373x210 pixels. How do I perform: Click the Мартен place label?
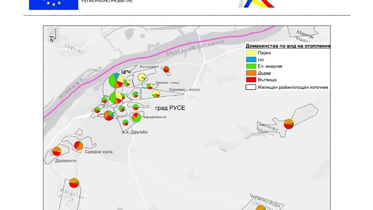pos(306,34)
